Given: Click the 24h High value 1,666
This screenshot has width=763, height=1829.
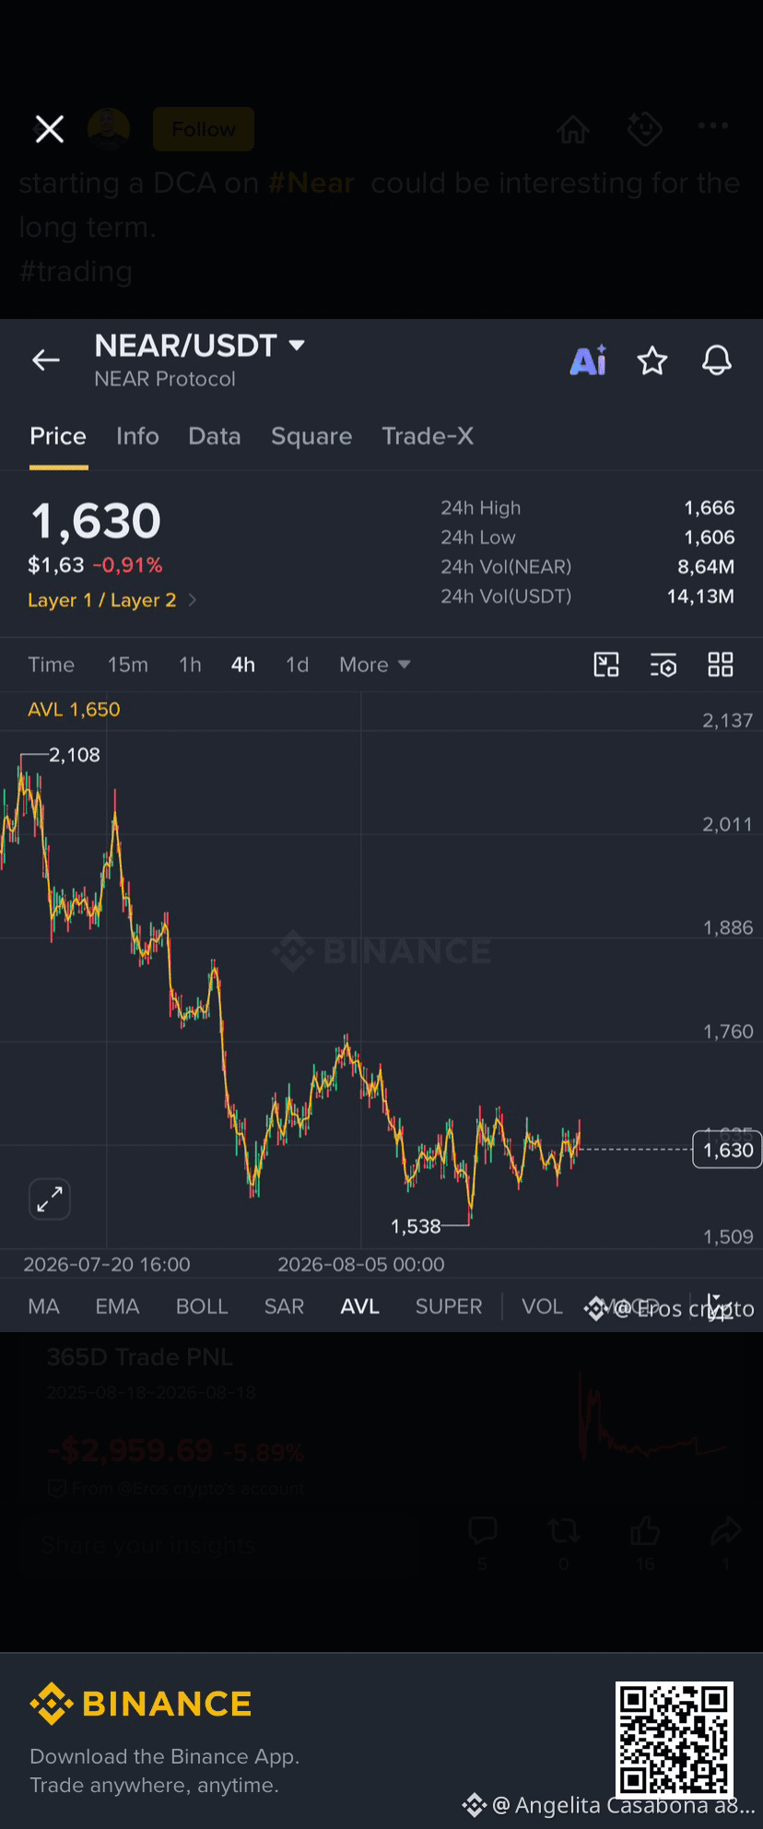Looking at the screenshot, I should [710, 508].
